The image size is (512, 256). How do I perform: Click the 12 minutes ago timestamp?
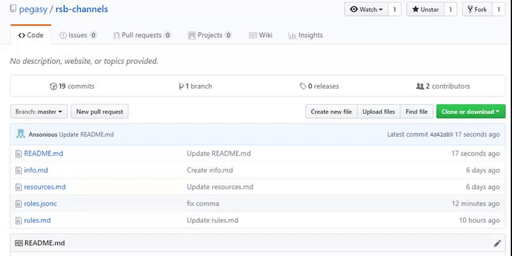tap(476, 204)
